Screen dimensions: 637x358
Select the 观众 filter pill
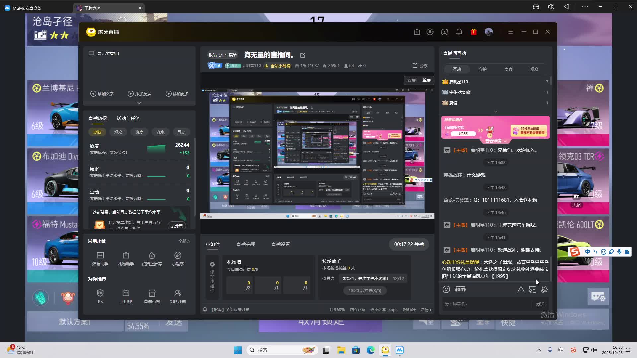[x=118, y=132]
